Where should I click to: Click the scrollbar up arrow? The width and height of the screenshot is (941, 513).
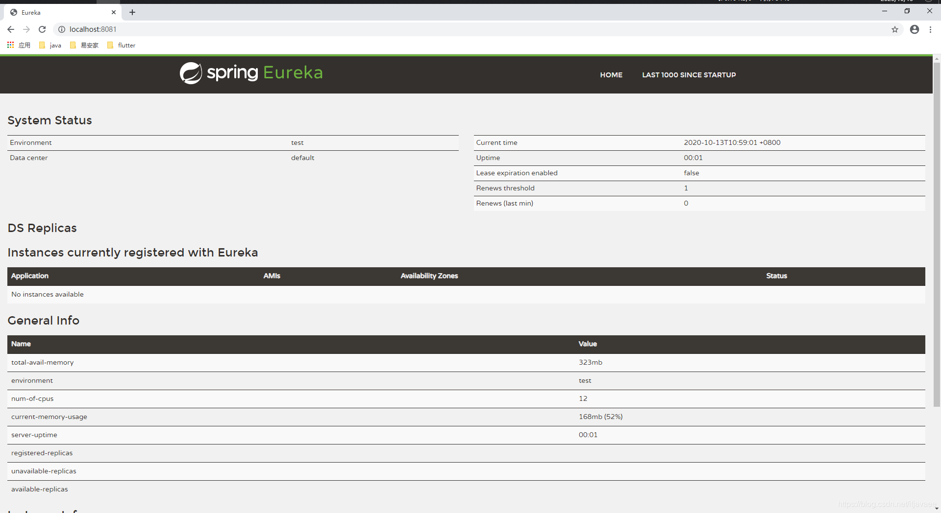937,59
